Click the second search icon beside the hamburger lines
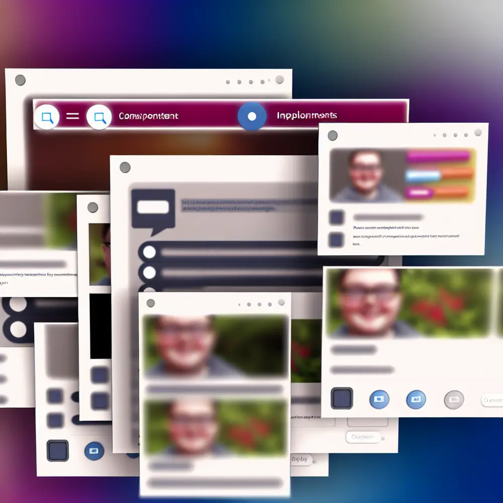The image size is (503, 503). click(x=99, y=116)
